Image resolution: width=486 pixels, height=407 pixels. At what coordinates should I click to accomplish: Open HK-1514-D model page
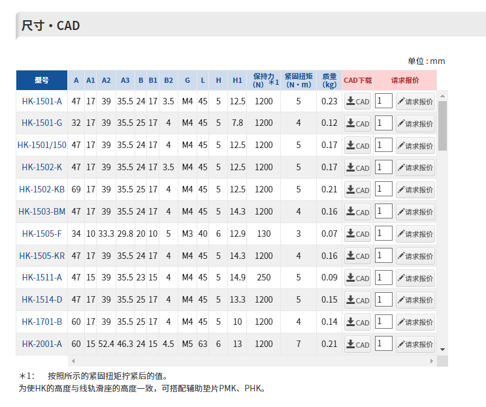42,300
